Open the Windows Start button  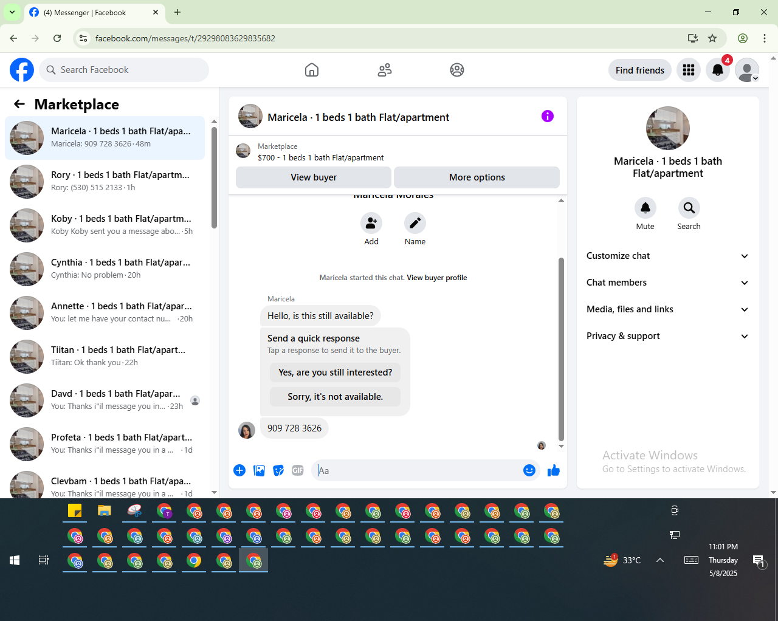coord(15,560)
